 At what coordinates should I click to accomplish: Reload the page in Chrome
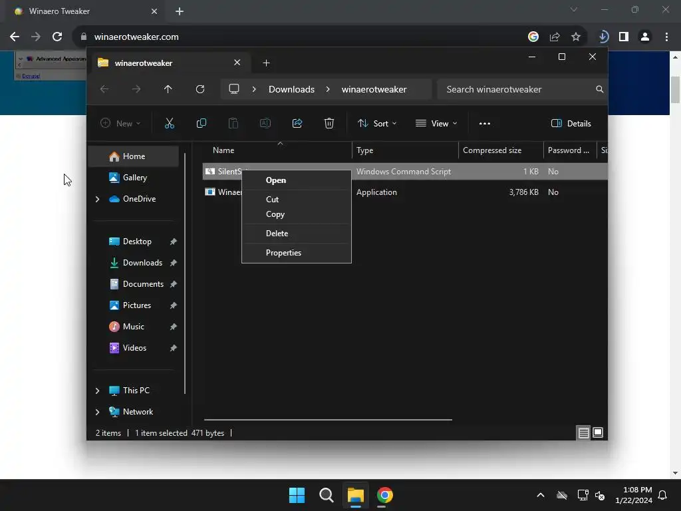57,37
